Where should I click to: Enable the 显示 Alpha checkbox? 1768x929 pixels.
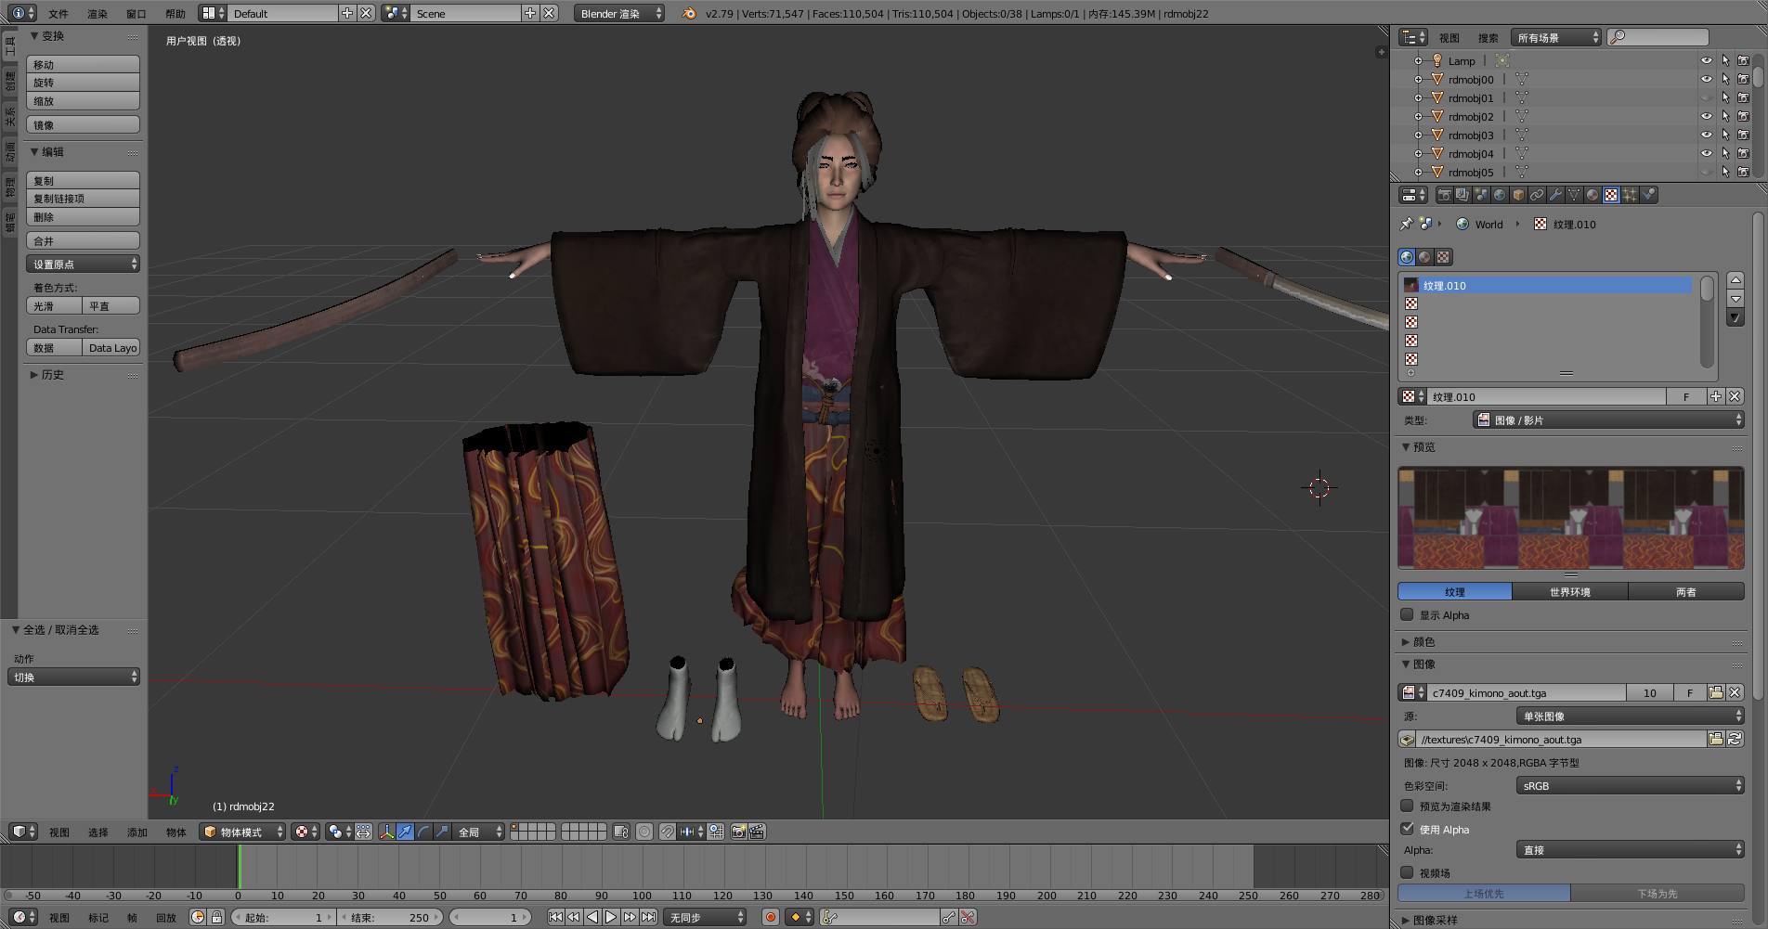click(x=1407, y=614)
